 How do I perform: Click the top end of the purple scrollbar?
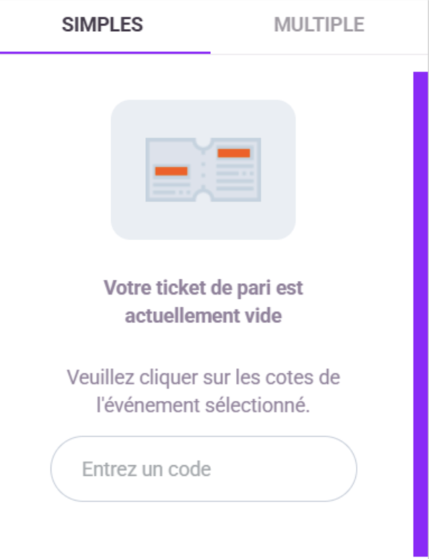[420, 77]
